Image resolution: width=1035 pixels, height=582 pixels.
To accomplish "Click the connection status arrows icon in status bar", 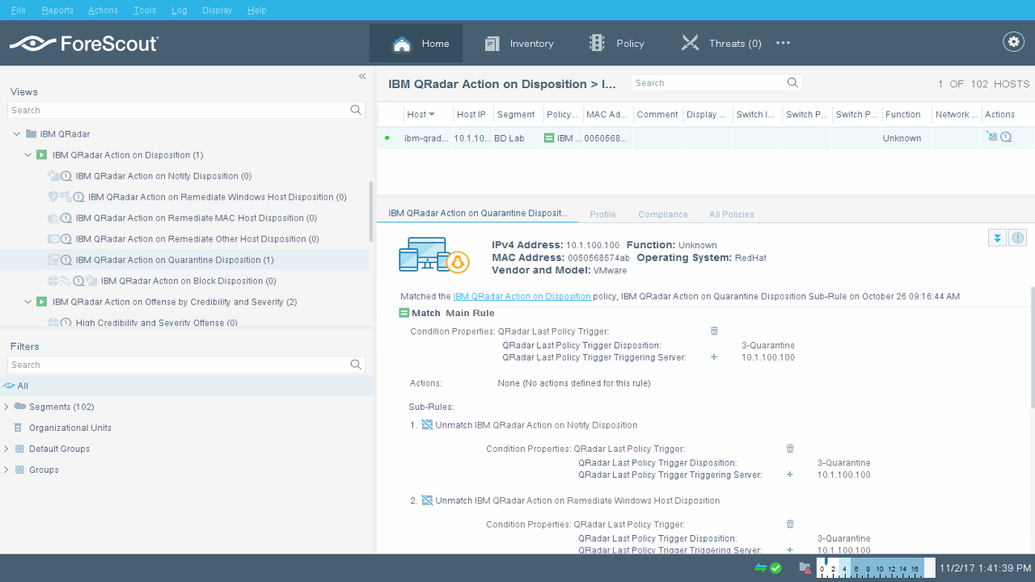I will pos(760,568).
